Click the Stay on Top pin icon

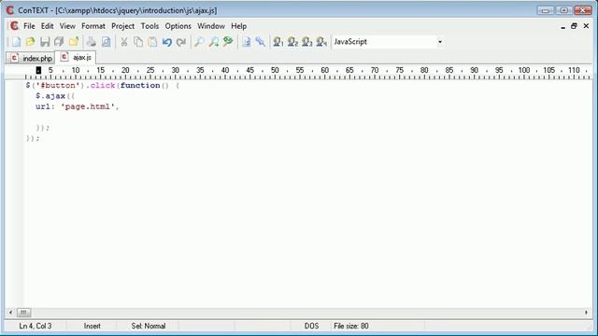pyautogui.click(x=261, y=42)
